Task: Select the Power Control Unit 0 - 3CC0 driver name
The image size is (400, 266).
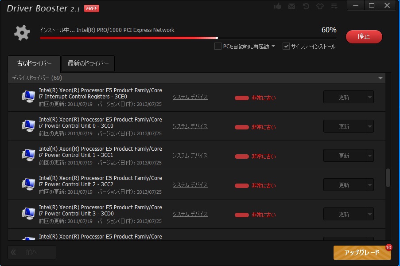Action: click(x=101, y=122)
